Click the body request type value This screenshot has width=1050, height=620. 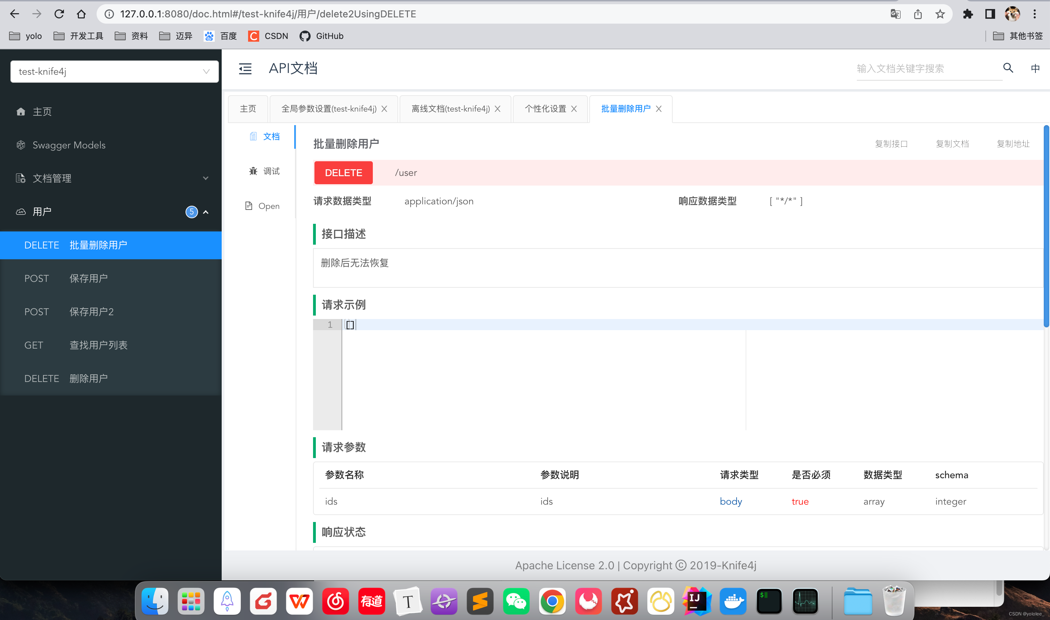[731, 501]
